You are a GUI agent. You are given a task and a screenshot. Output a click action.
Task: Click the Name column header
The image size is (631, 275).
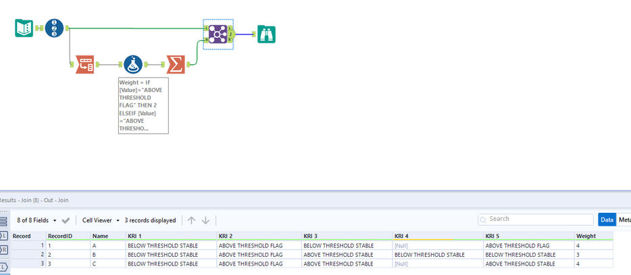[108, 236]
